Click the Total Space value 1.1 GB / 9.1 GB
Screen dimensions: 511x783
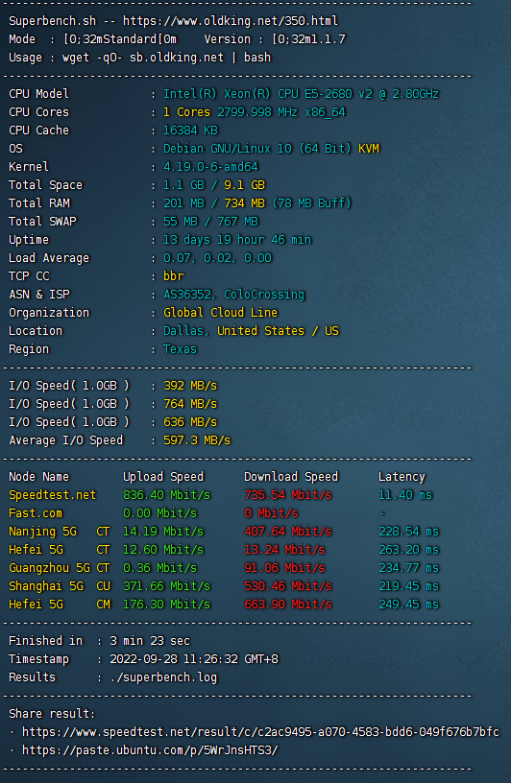tap(214, 185)
